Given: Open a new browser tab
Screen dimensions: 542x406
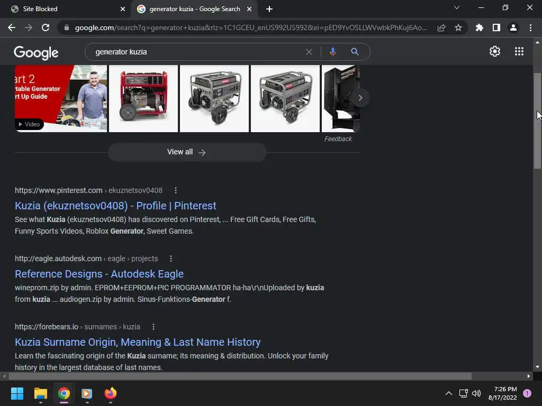Looking at the screenshot, I should 269,9.
